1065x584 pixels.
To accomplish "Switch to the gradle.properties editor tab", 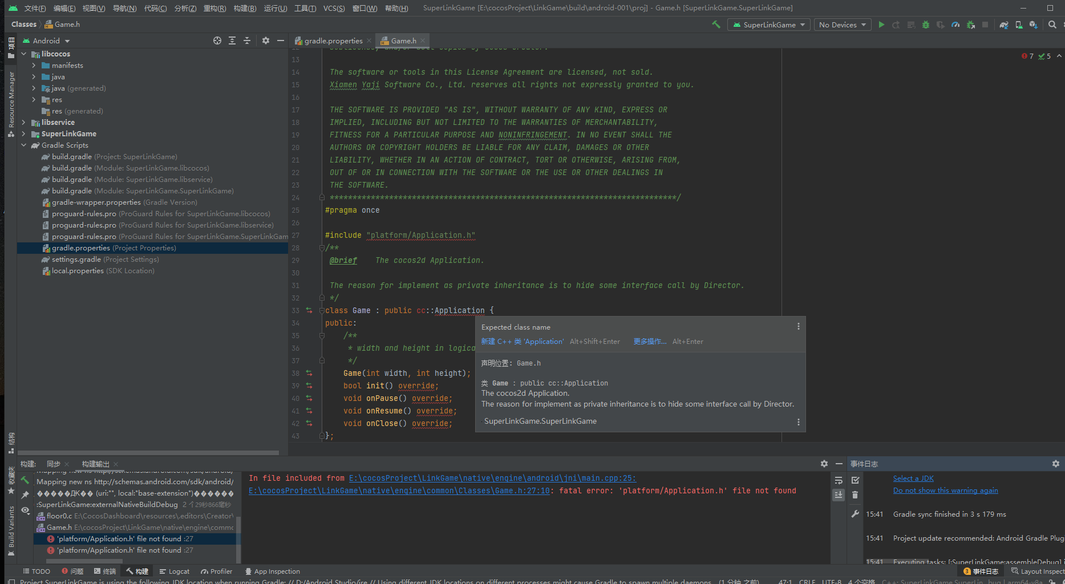I will tap(333, 40).
